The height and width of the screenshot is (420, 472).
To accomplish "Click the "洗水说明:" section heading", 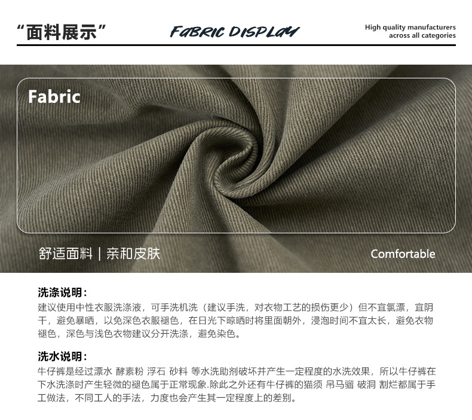I will pos(63,356).
